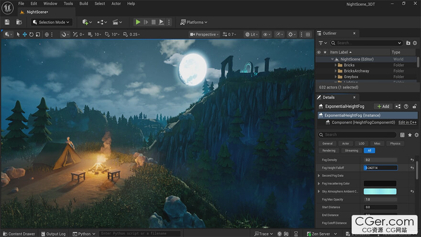
Task: Expand the Second Fog Data section
Action: click(319, 176)
